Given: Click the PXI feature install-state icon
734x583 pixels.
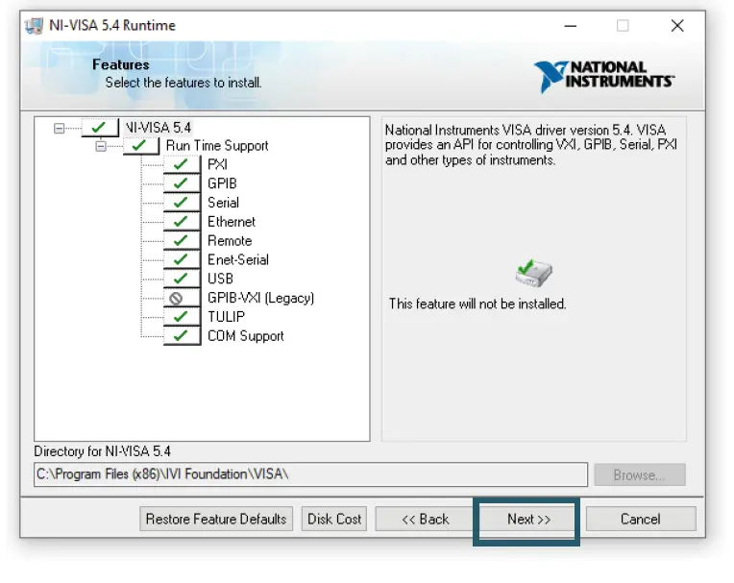Looking at the screenshot, I should coord(182,164).
